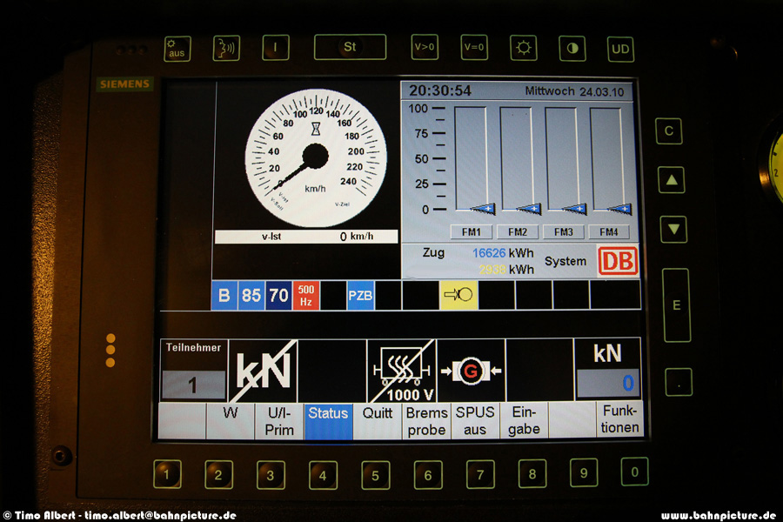Click the crossed-out kN traction icon
Viewport: 783px width, 522px height.
(263, 371)
